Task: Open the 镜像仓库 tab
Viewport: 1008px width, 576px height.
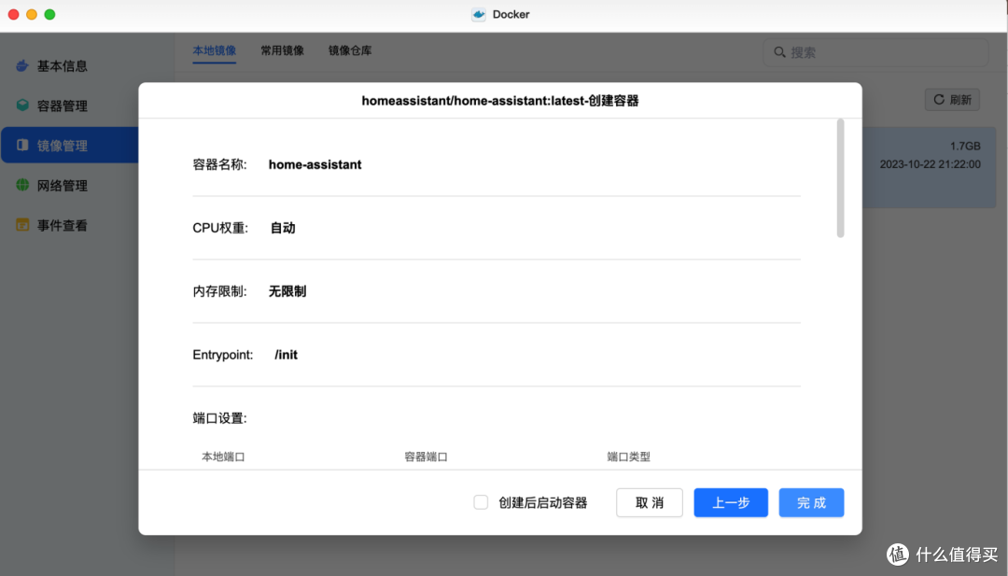Action: tap(350, 50)
